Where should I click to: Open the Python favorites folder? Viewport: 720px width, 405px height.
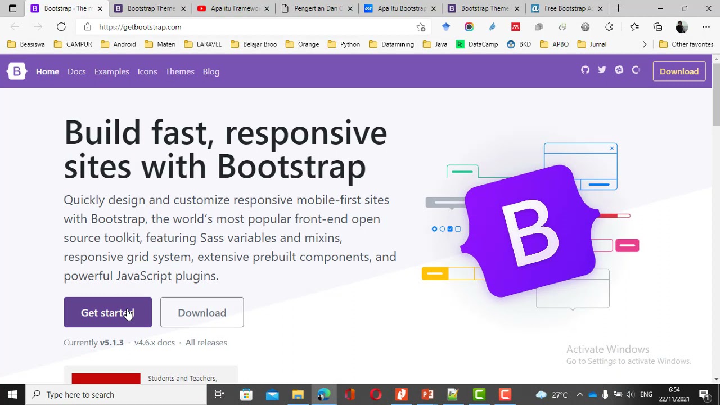(344, 44)
